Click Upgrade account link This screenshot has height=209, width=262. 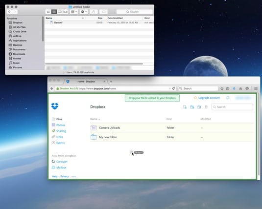click(209, 98)
